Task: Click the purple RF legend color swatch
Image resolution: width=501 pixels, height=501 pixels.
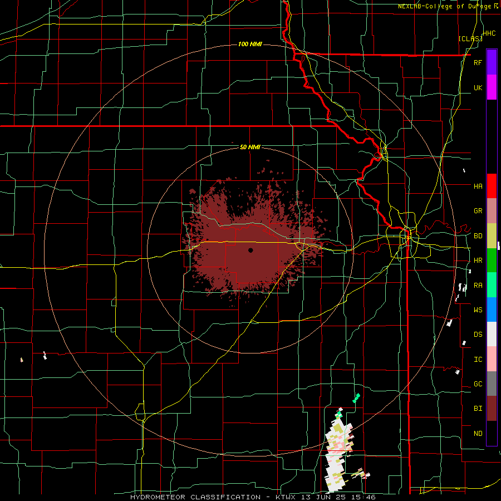Action: [x=492, y=62]
